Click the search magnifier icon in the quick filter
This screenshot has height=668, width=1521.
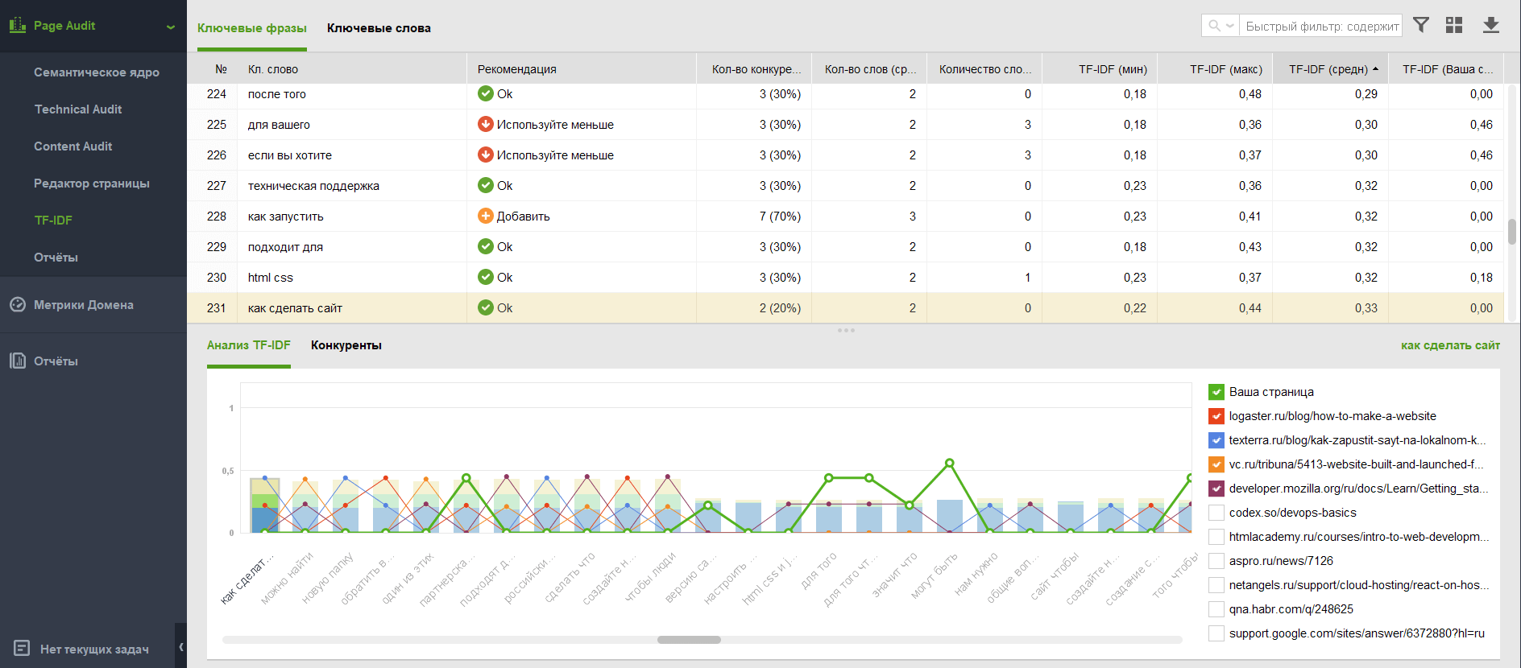point(1214,26)
